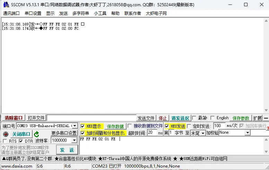The height and width of the screenshot is (170, 269).
Task: Click send area scrollbar down arrow
Action: pos(266,152)
